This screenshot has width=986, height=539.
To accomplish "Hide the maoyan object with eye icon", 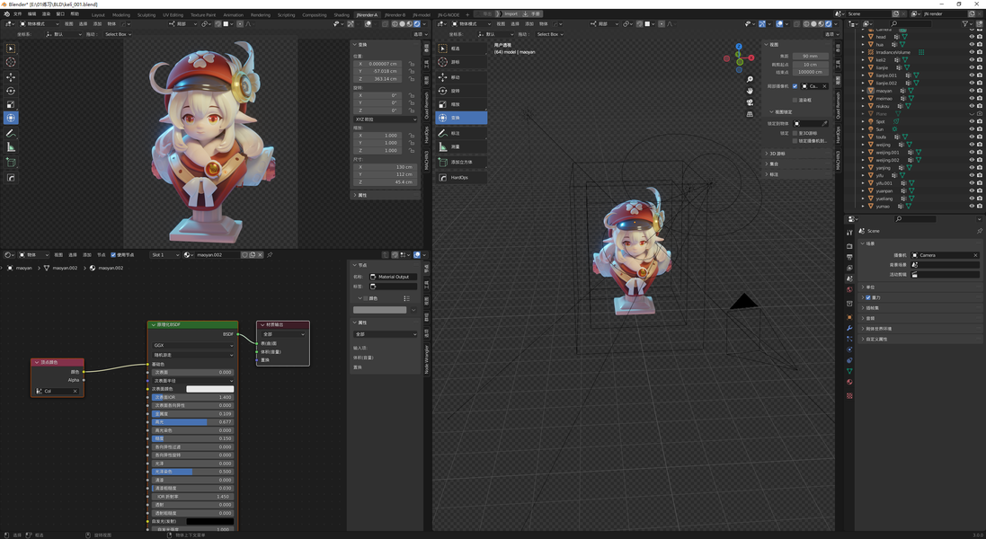I will coord(972,91).
